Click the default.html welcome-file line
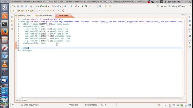Screen dimensions: 193x108 click(48, 36)
